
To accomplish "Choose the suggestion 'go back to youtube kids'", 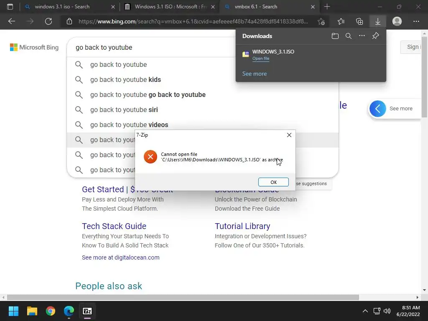I will [x=203, y=80].
